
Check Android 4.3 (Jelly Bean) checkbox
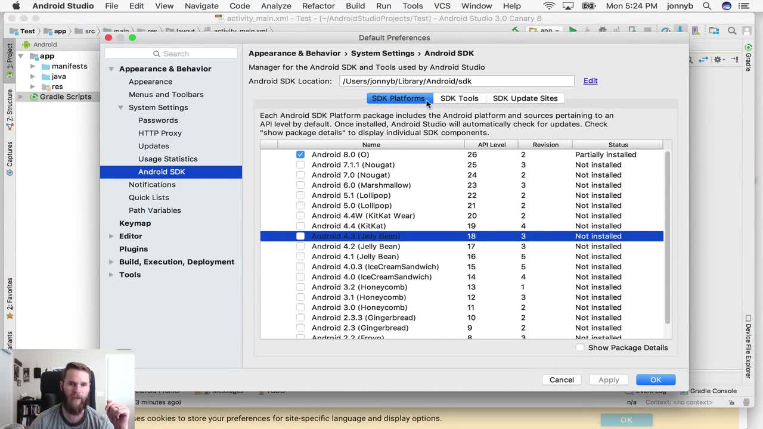click(x=300, y=236)
